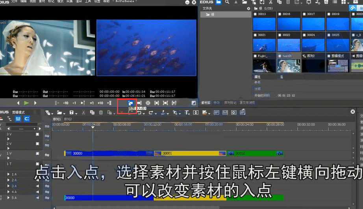Open the 素材库 bin tab
This screenshot has width=363, height=209.
pos(206,103)
